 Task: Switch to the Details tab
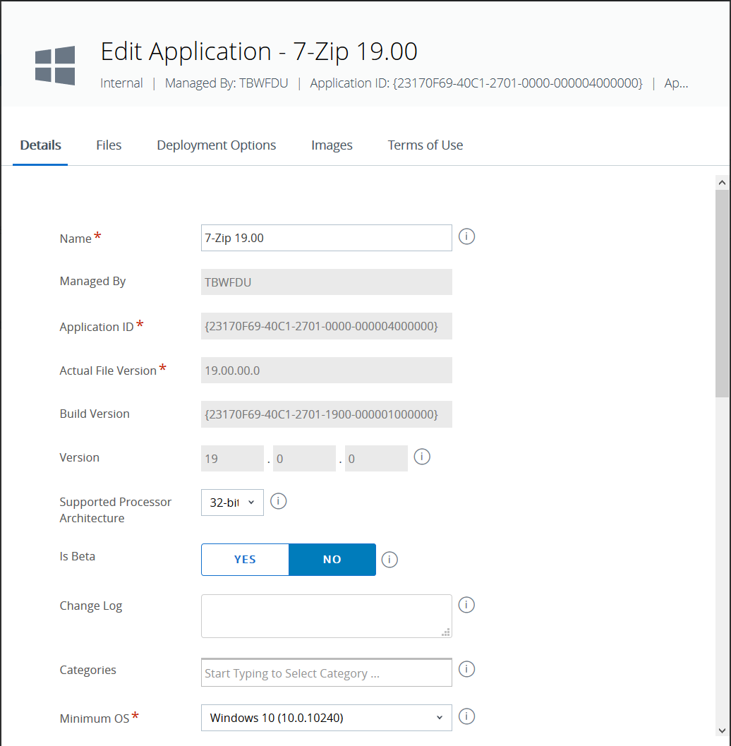(x=40, y=145)
